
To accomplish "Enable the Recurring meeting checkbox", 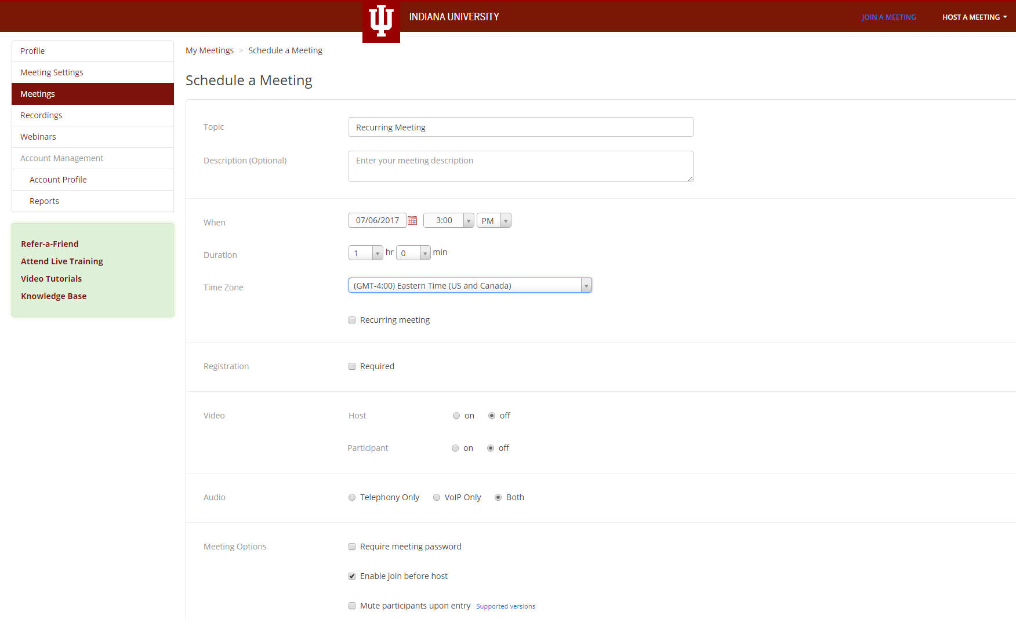I will coord(352,320).
